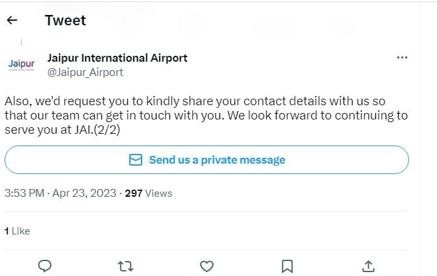Like the tweet with the heart icon

pos(206,266)
